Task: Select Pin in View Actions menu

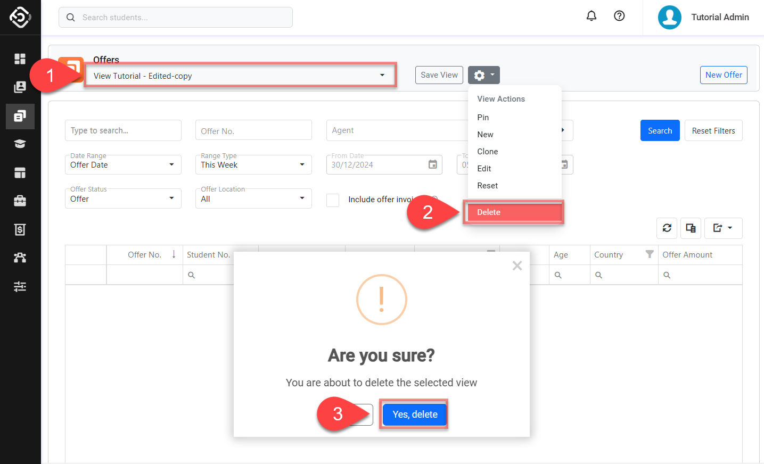Action: 483,118
